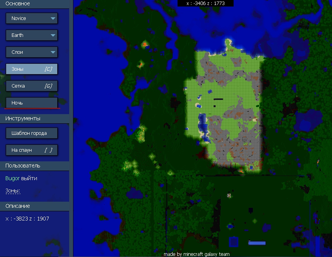Screen dimensions: 332x257
Task: Expand the Слои layers dropdown
Action: click(32, 52)
